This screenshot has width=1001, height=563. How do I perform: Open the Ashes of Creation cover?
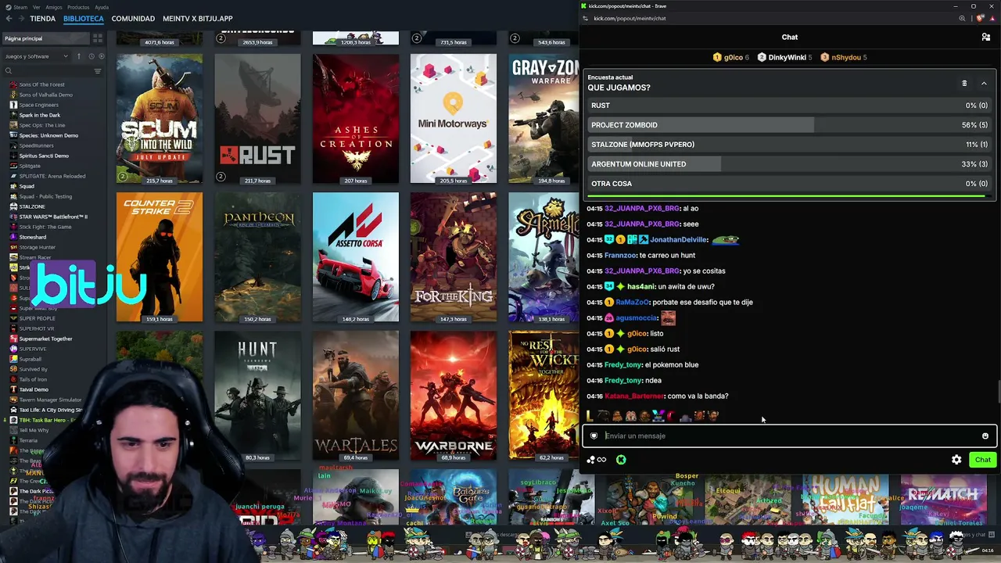[356, 119]
